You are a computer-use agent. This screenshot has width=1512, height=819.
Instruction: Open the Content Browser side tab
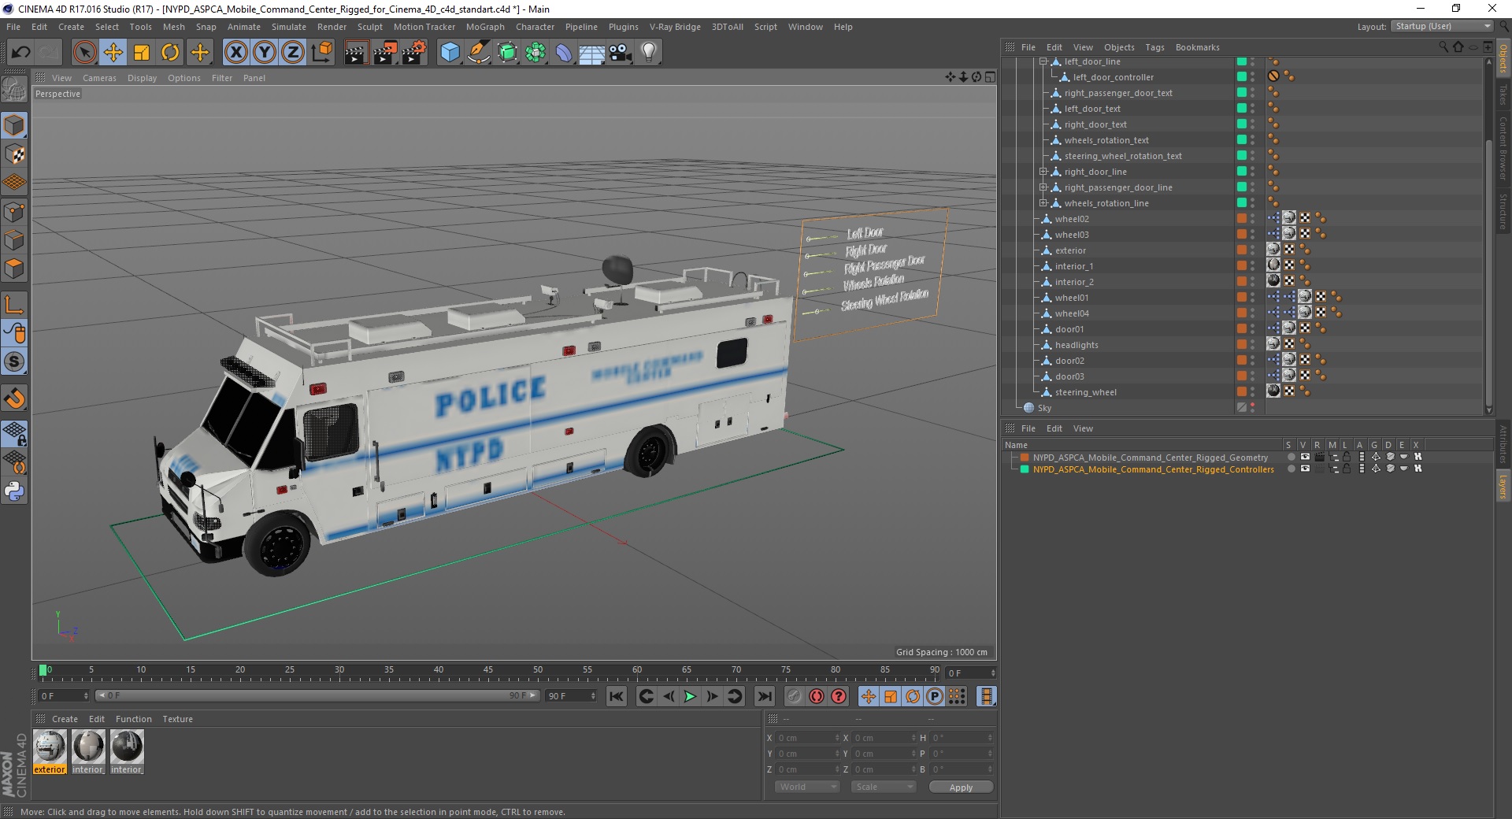click(x=1503, y=148)
